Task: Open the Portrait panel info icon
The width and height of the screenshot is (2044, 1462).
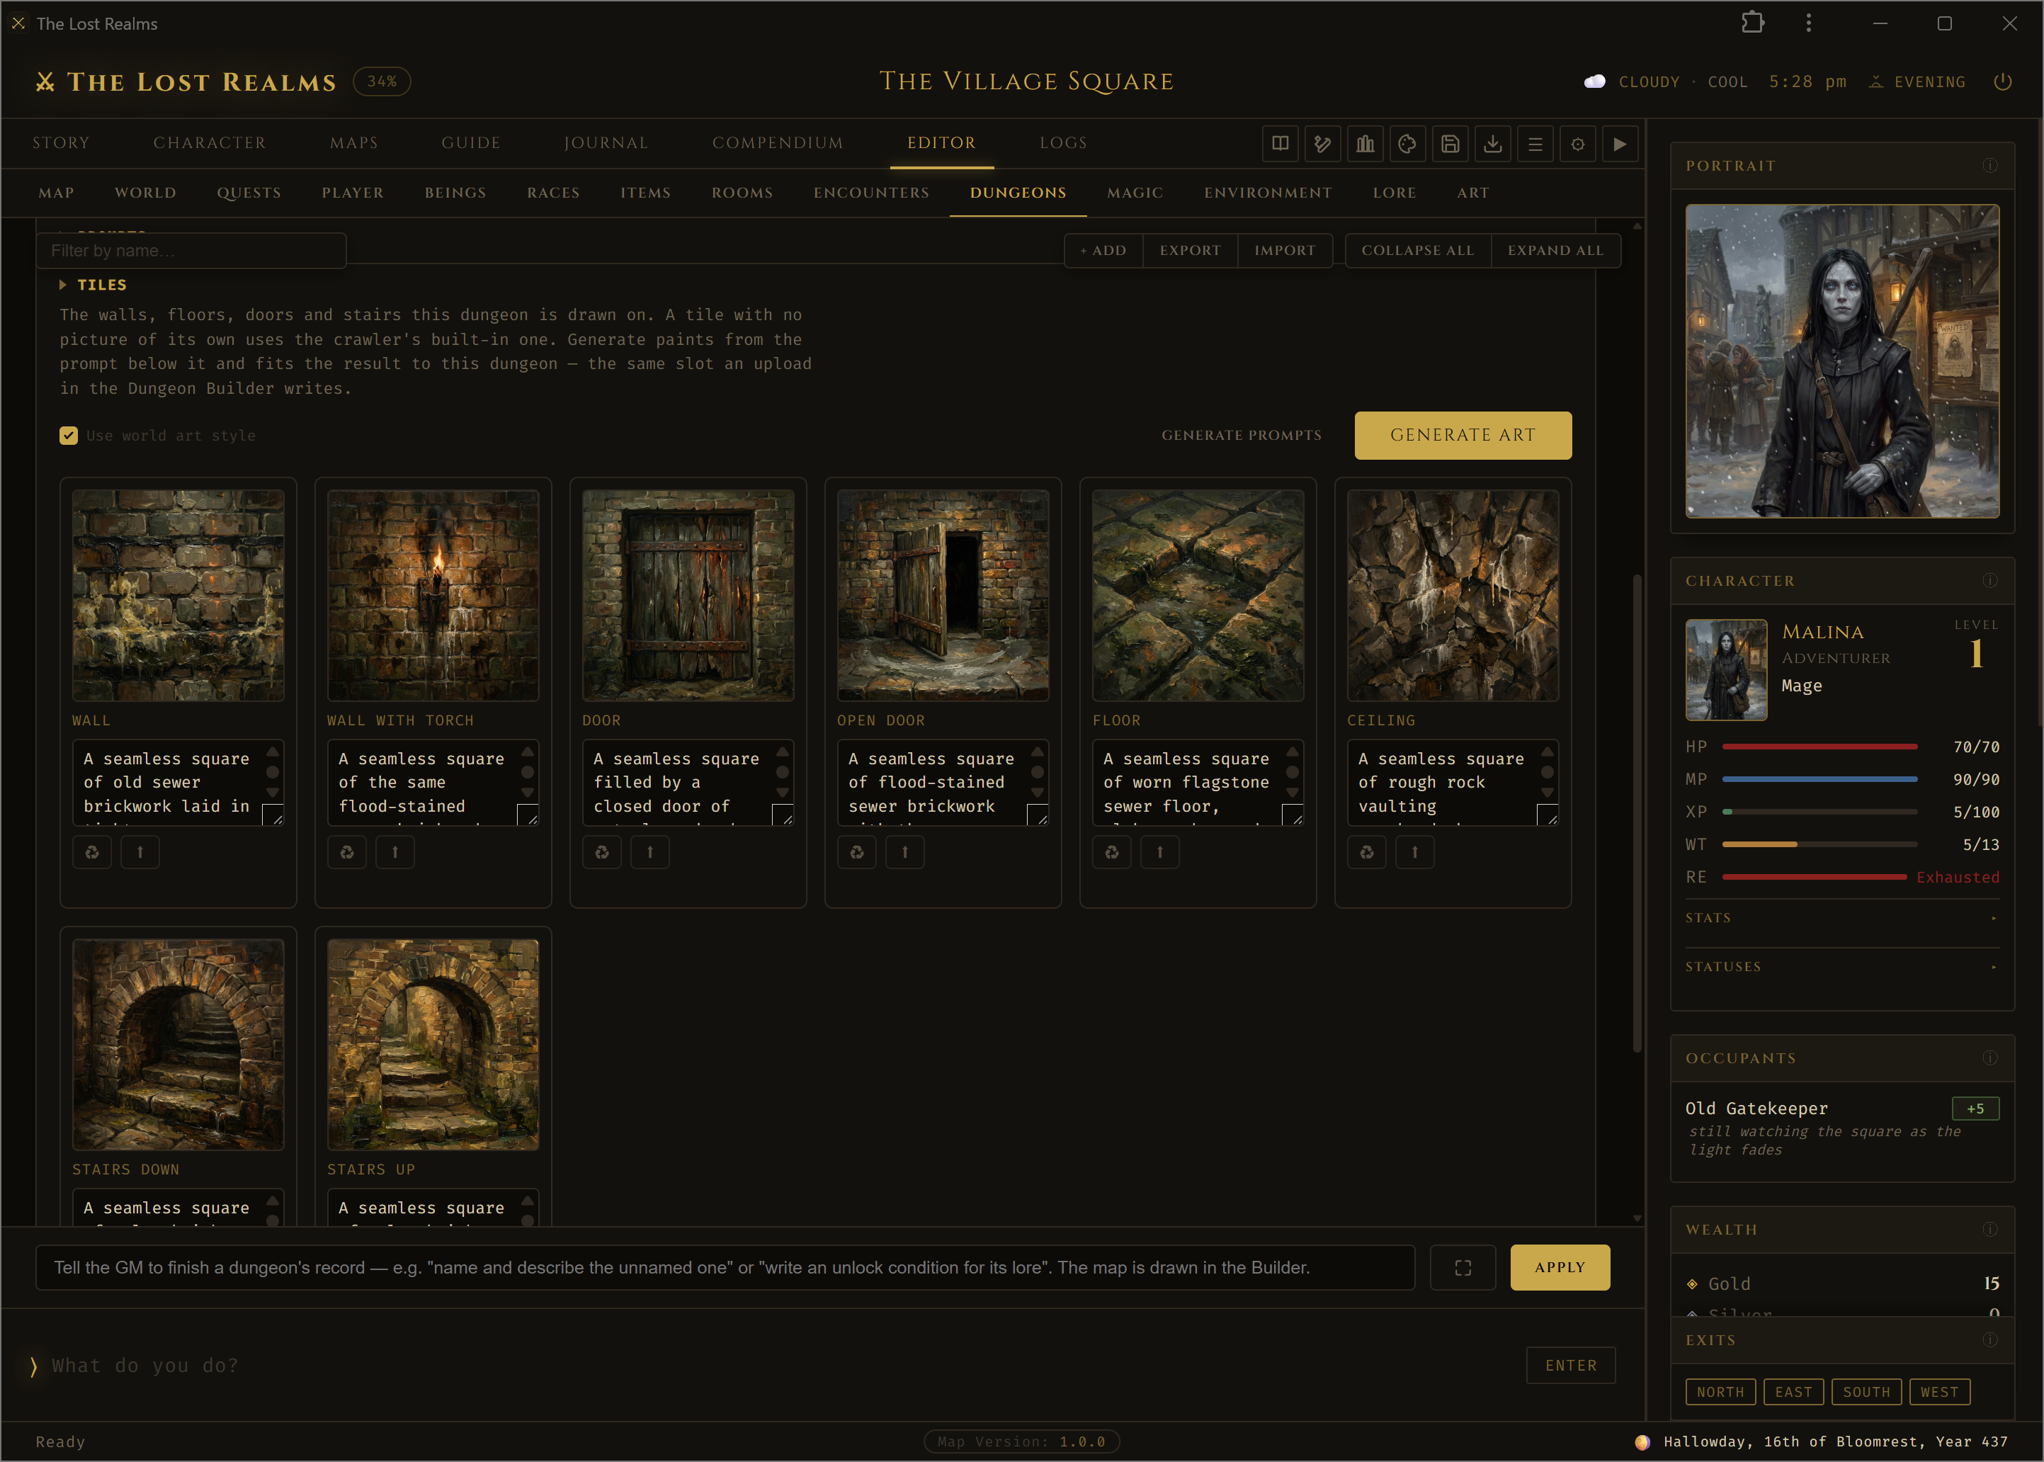Action: click(1990, 166)
